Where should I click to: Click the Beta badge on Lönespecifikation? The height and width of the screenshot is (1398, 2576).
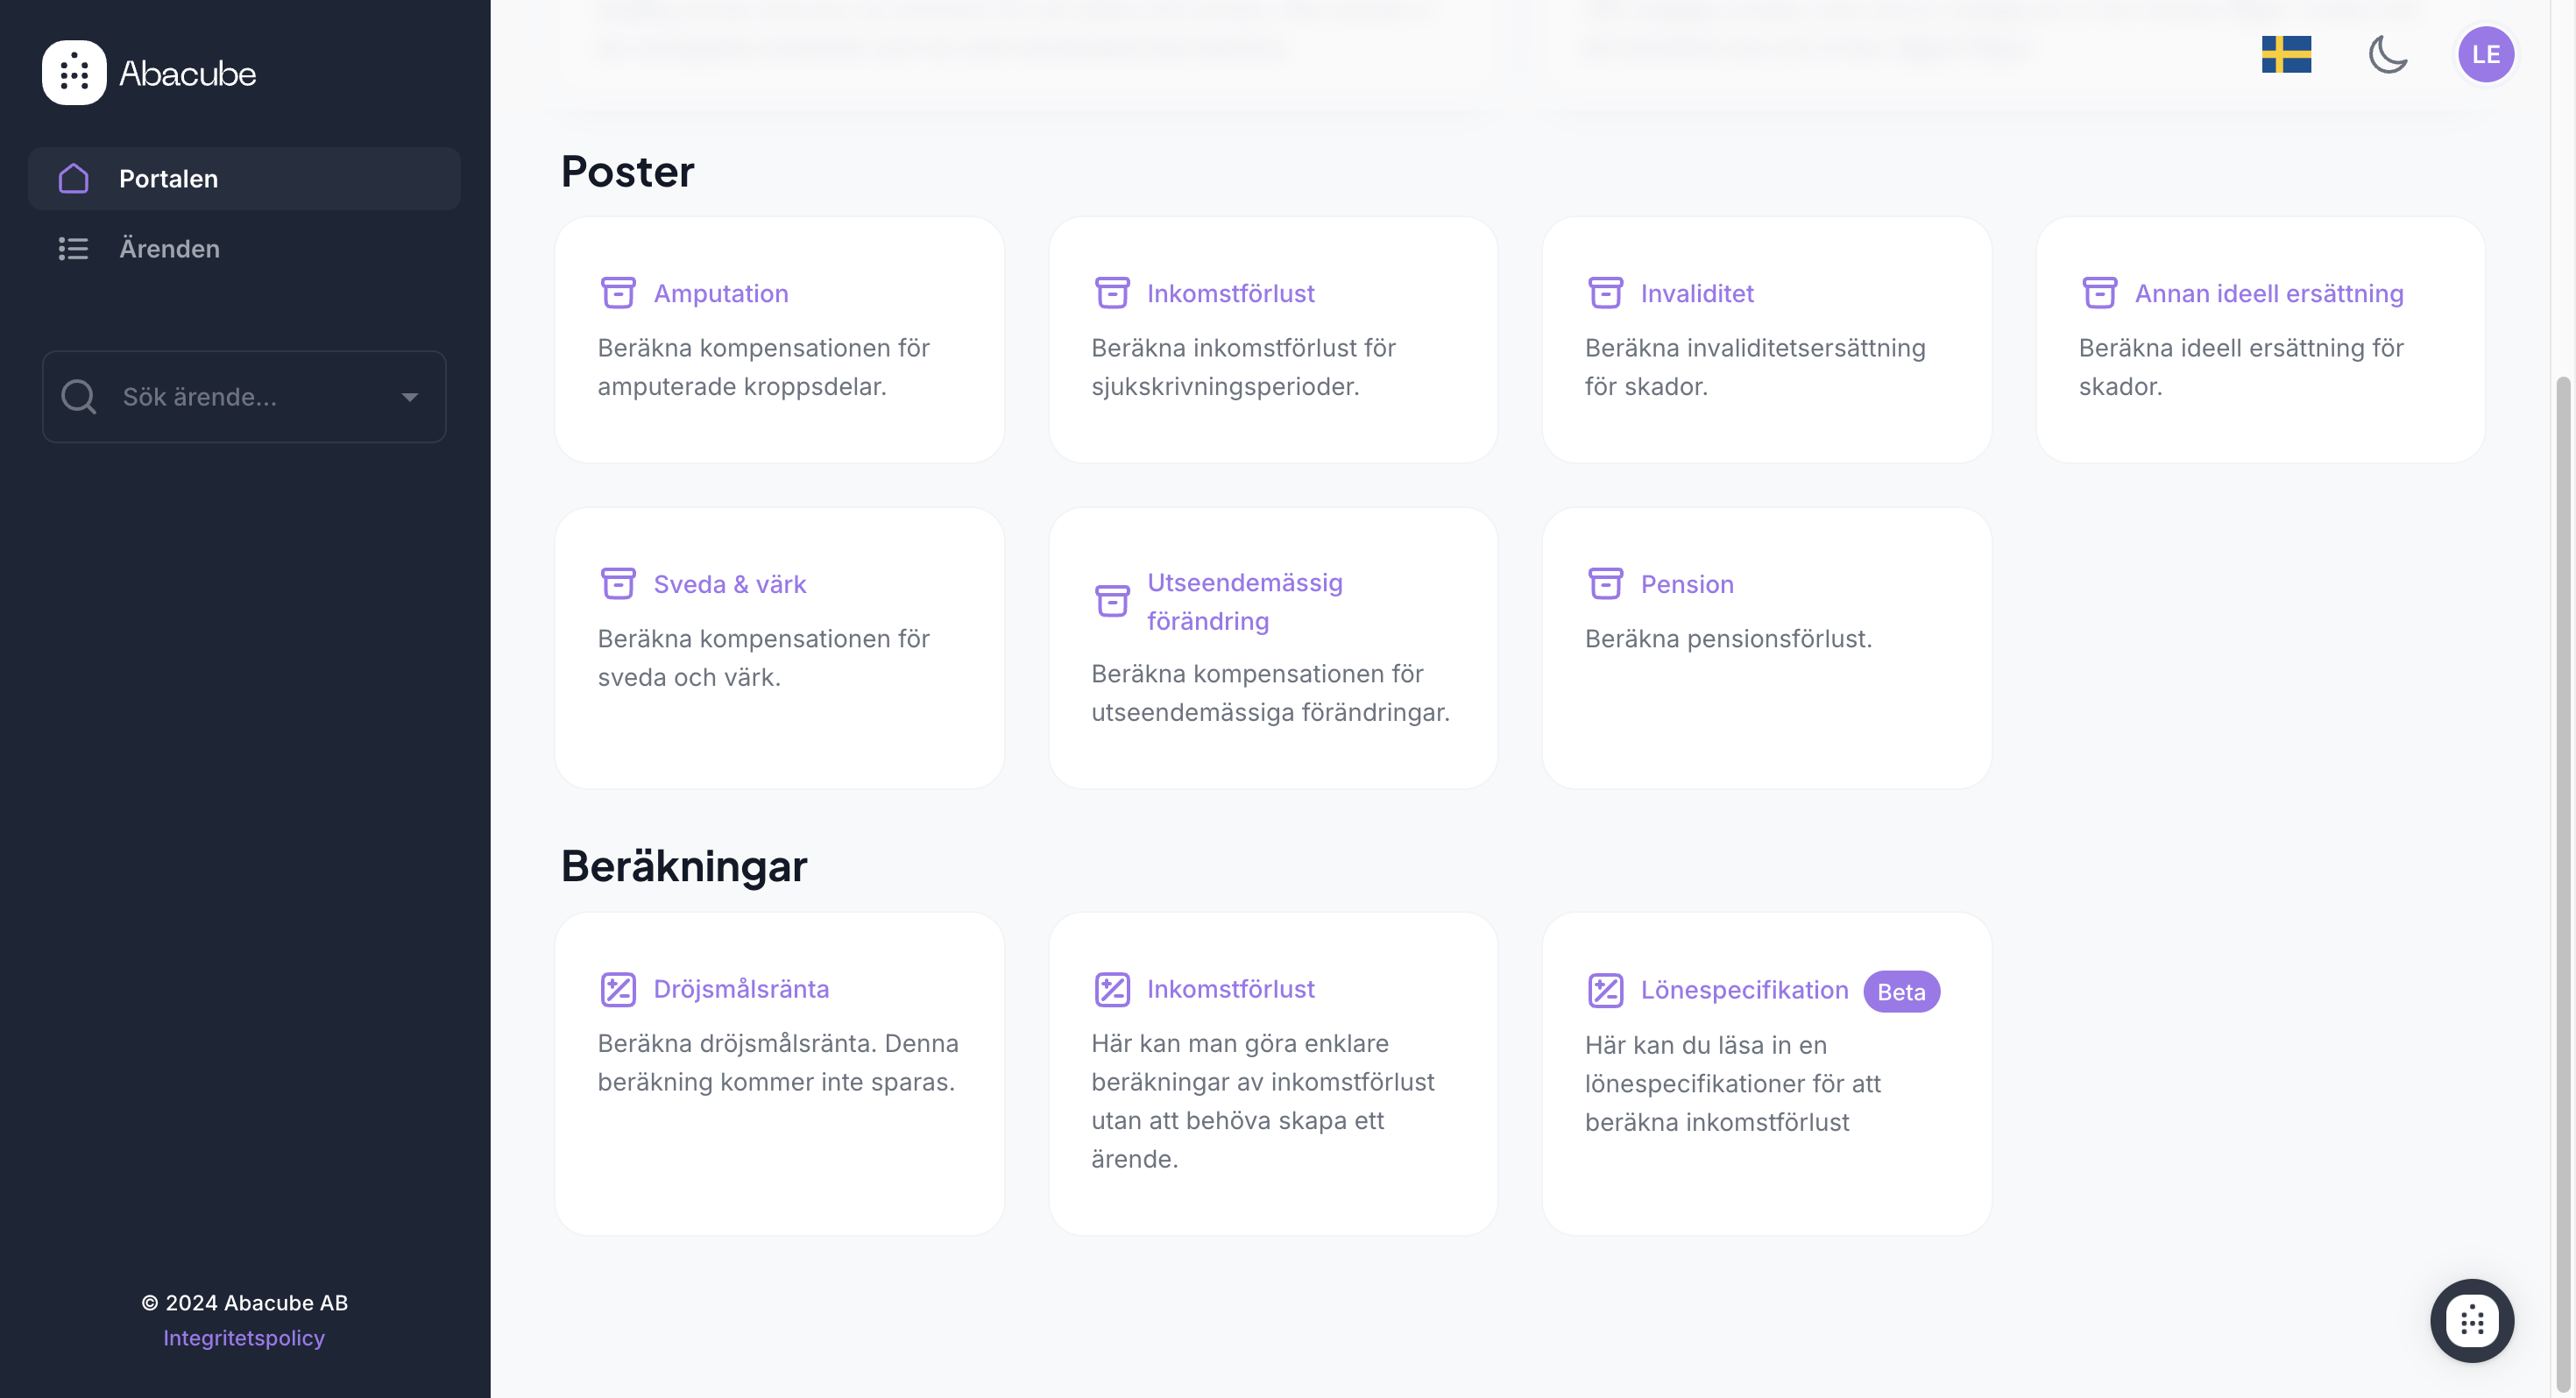[1900, 992]
